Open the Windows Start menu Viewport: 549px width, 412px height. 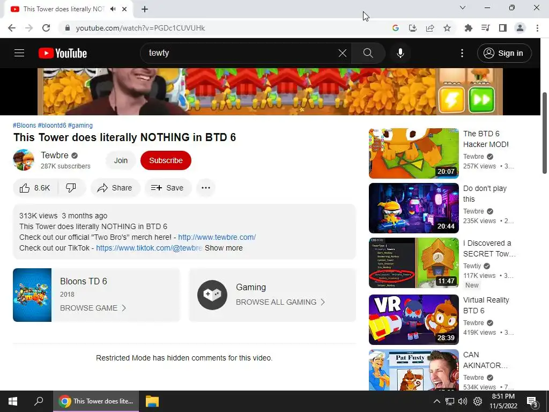click(x=13, y=401)
